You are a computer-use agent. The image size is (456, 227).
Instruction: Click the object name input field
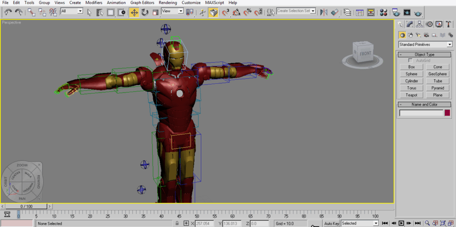click(x=421, y=113)
